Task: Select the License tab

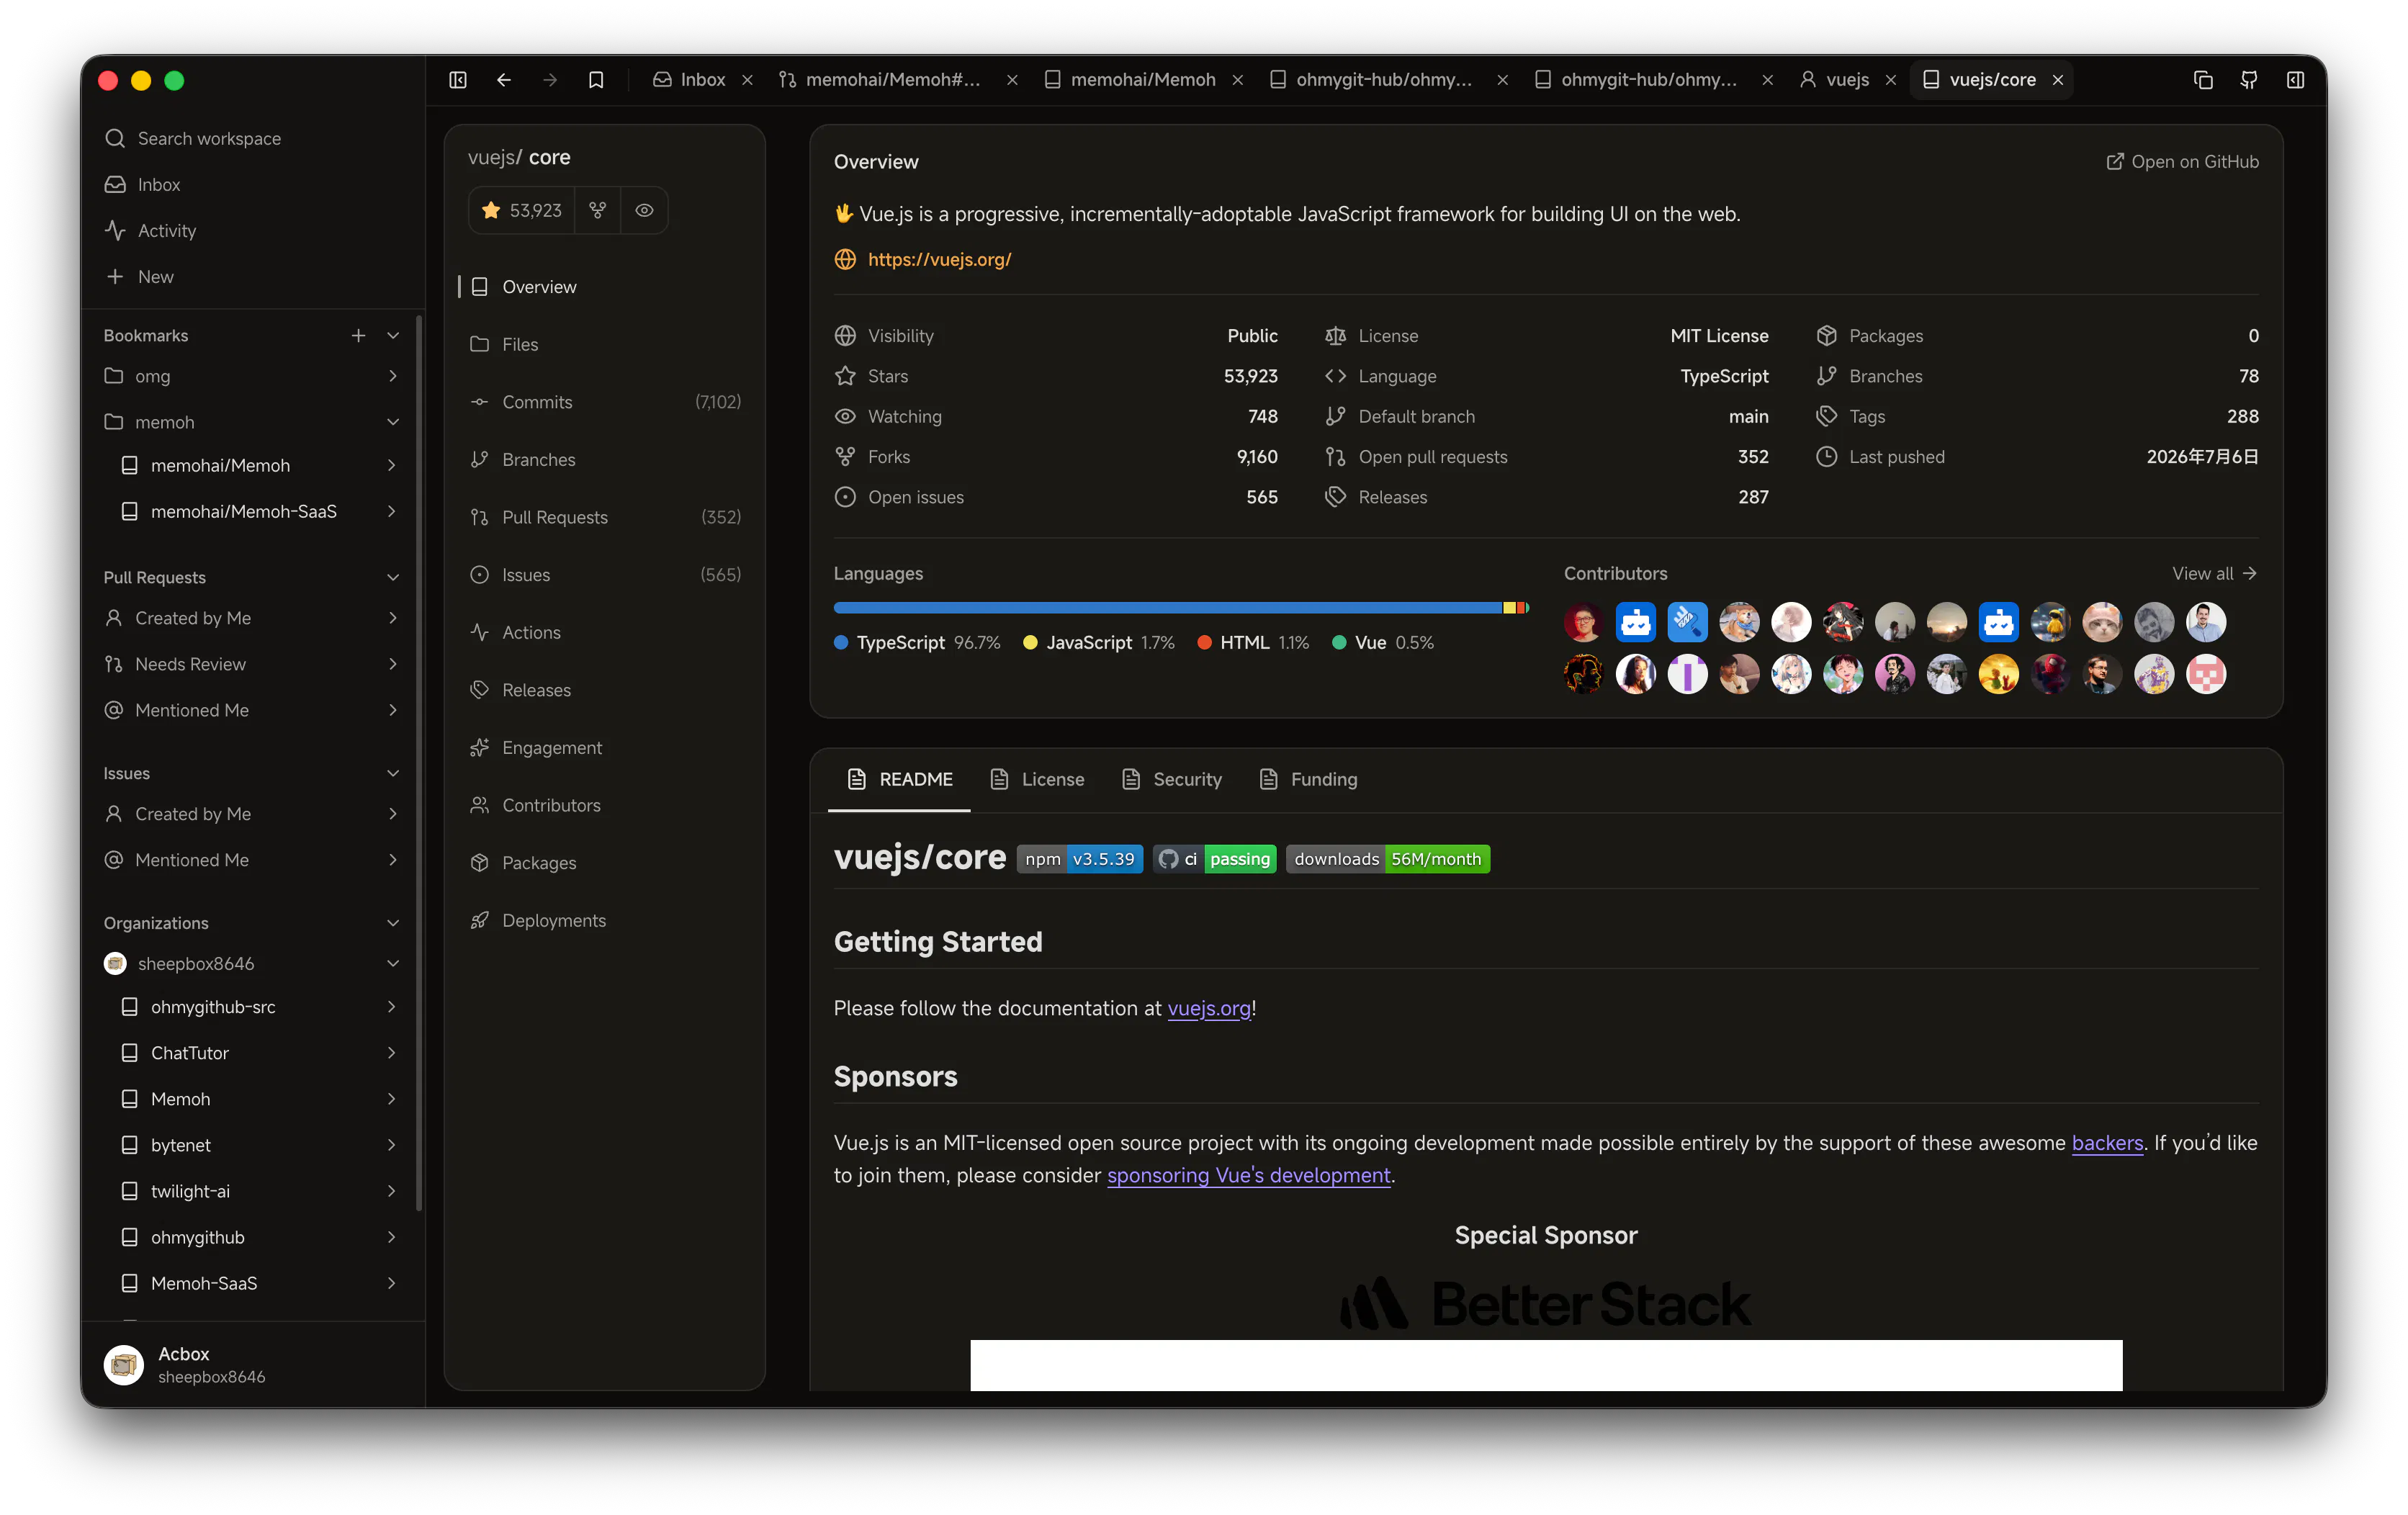Action: [1037, 779]
